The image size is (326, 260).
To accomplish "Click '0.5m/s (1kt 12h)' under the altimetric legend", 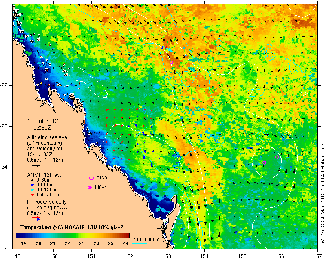I will tap(45, 160).
